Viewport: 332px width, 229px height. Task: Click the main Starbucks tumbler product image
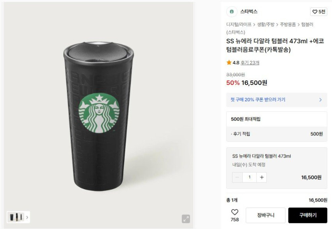(99, 115)
